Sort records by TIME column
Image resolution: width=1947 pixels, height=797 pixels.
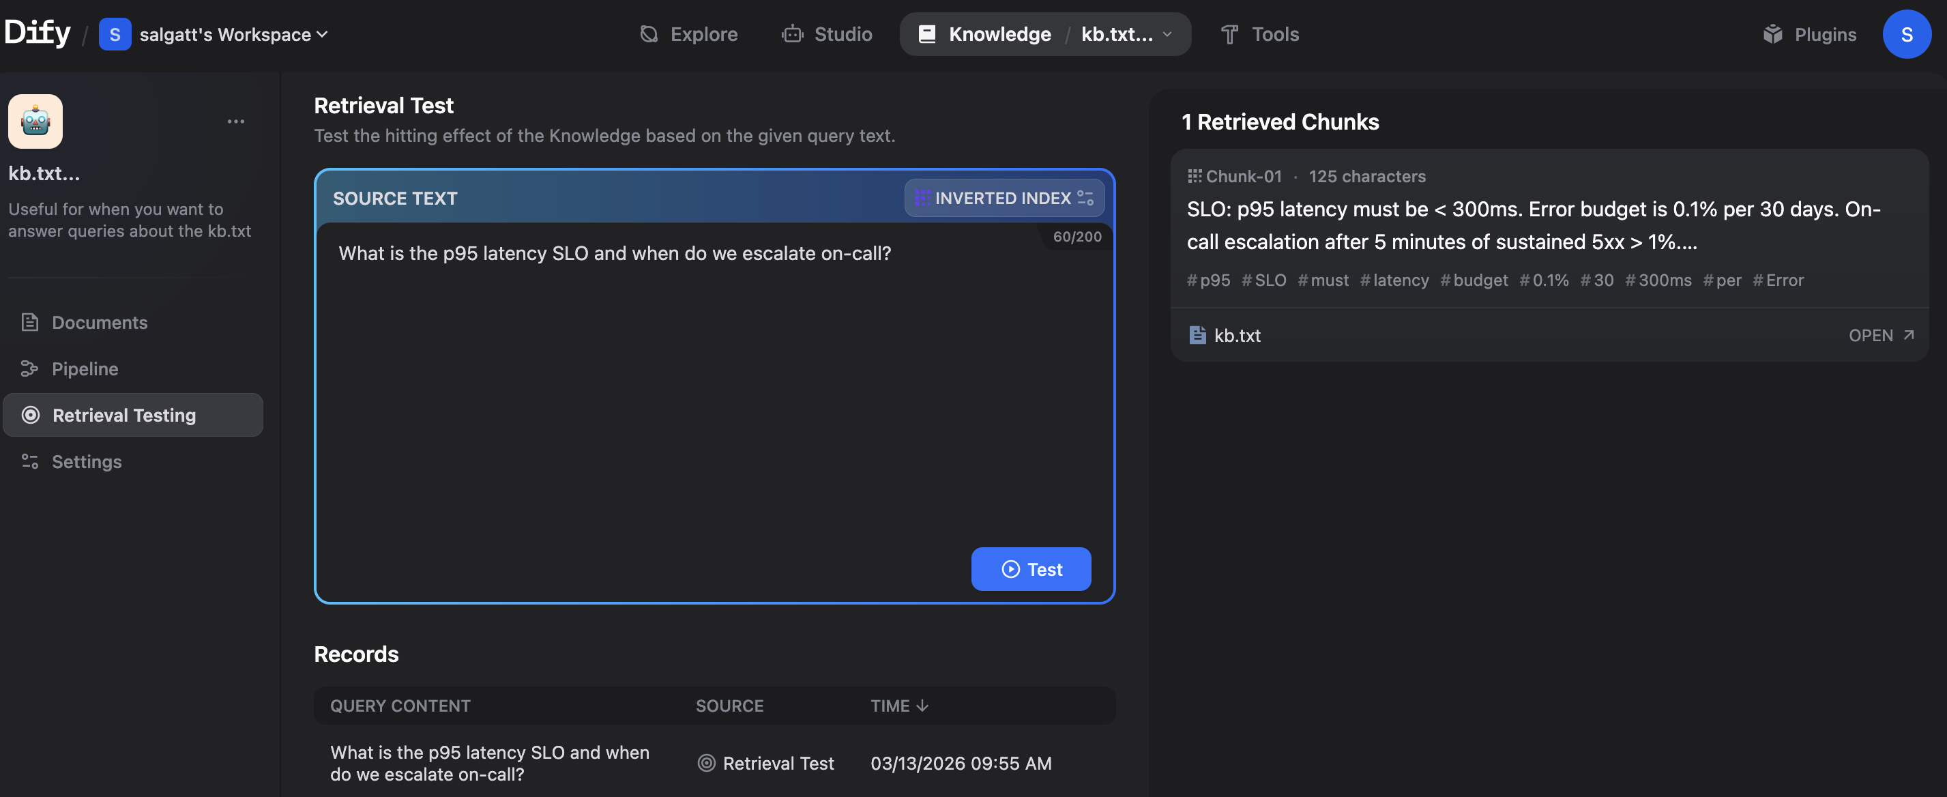[898, 706]
